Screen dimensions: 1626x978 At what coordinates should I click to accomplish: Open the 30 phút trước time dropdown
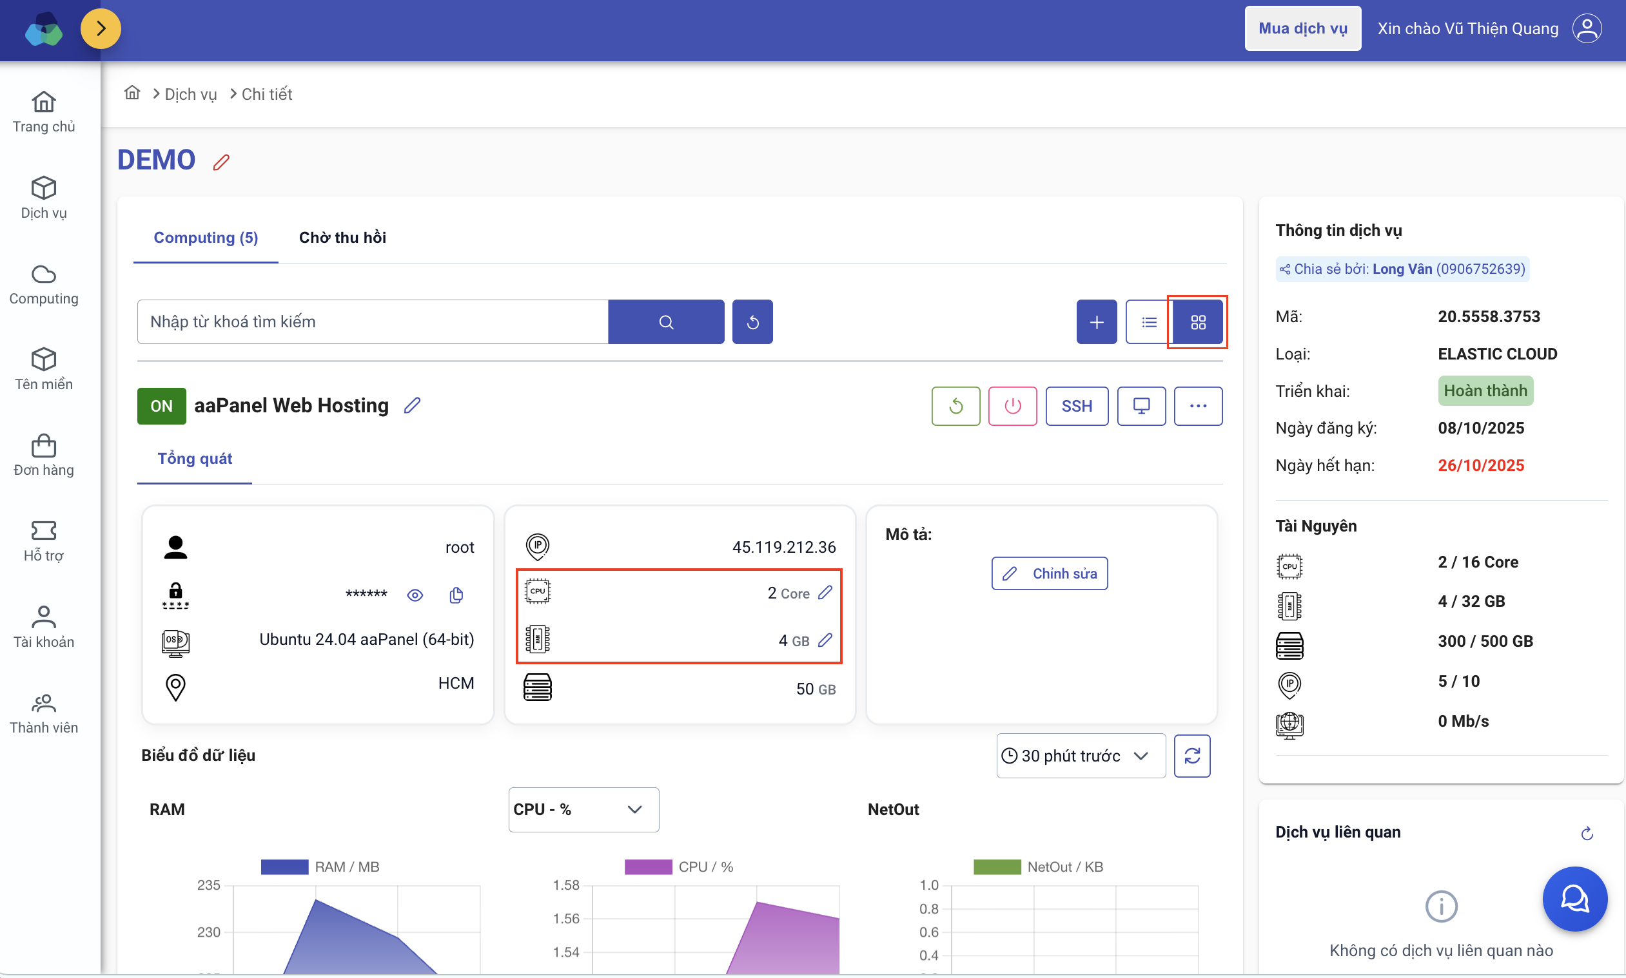1080,755
